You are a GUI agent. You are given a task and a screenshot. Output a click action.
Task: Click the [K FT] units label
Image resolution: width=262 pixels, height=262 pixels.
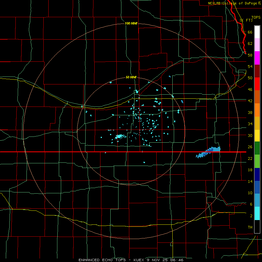pyautogui.click(x=246, y=20)
